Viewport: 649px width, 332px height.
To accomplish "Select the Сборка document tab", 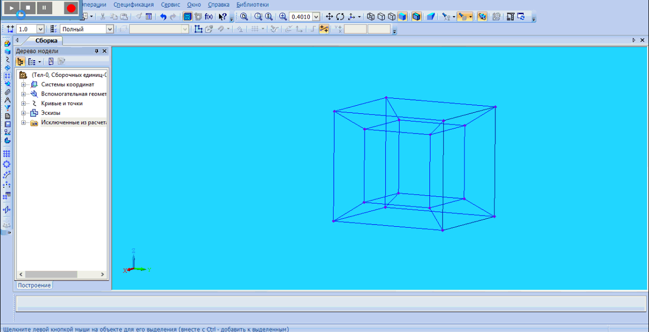I will tap(46, 40).
